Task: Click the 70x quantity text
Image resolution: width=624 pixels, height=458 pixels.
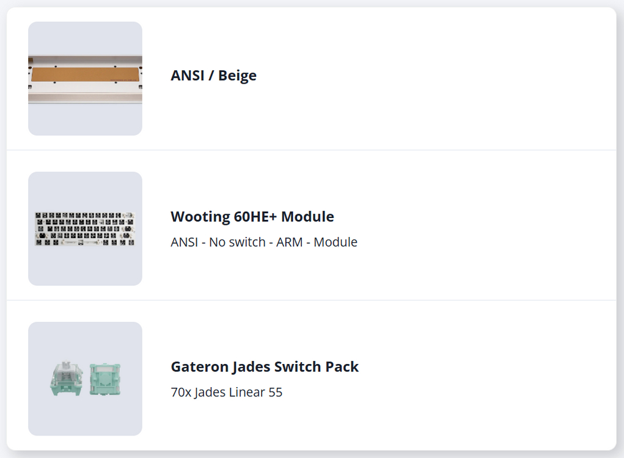Action: [x=181, y=392]
